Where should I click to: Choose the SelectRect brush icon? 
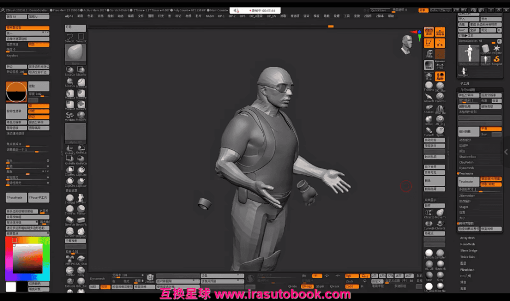point(81,37)
